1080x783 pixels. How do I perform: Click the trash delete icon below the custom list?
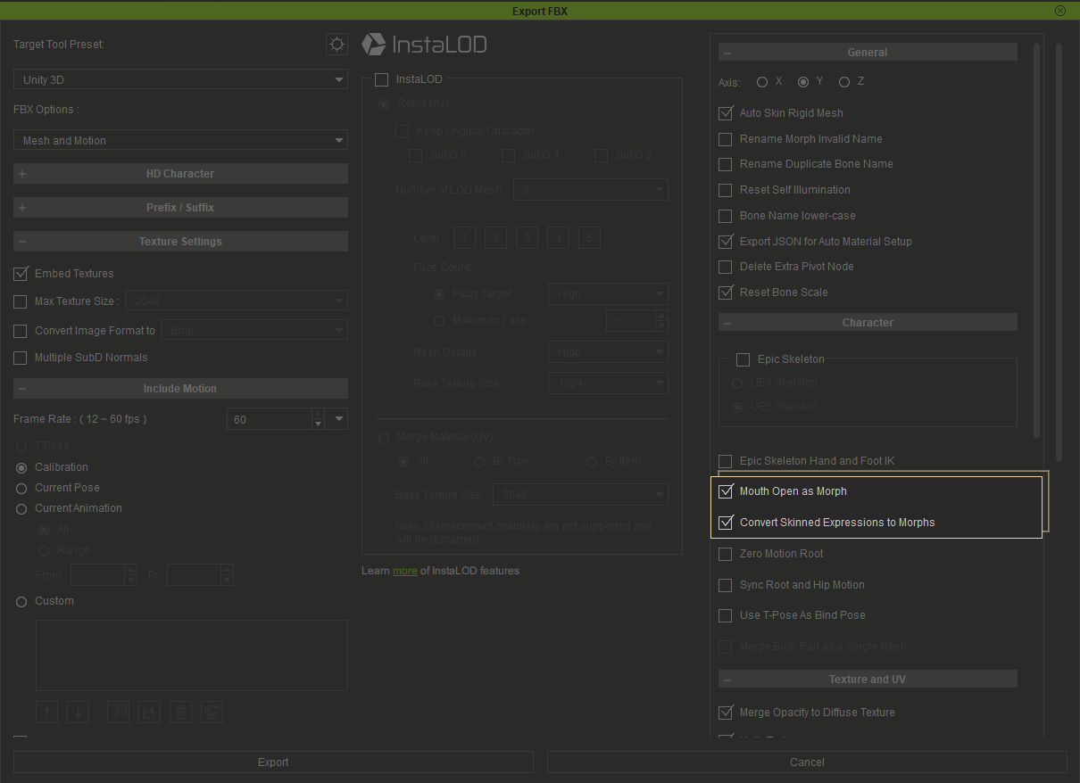[x=181, y=712]
